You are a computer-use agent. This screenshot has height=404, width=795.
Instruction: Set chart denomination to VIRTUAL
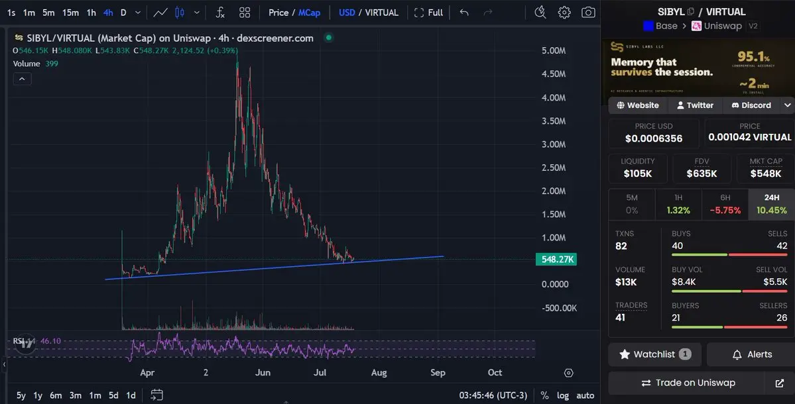pos(382,13)
